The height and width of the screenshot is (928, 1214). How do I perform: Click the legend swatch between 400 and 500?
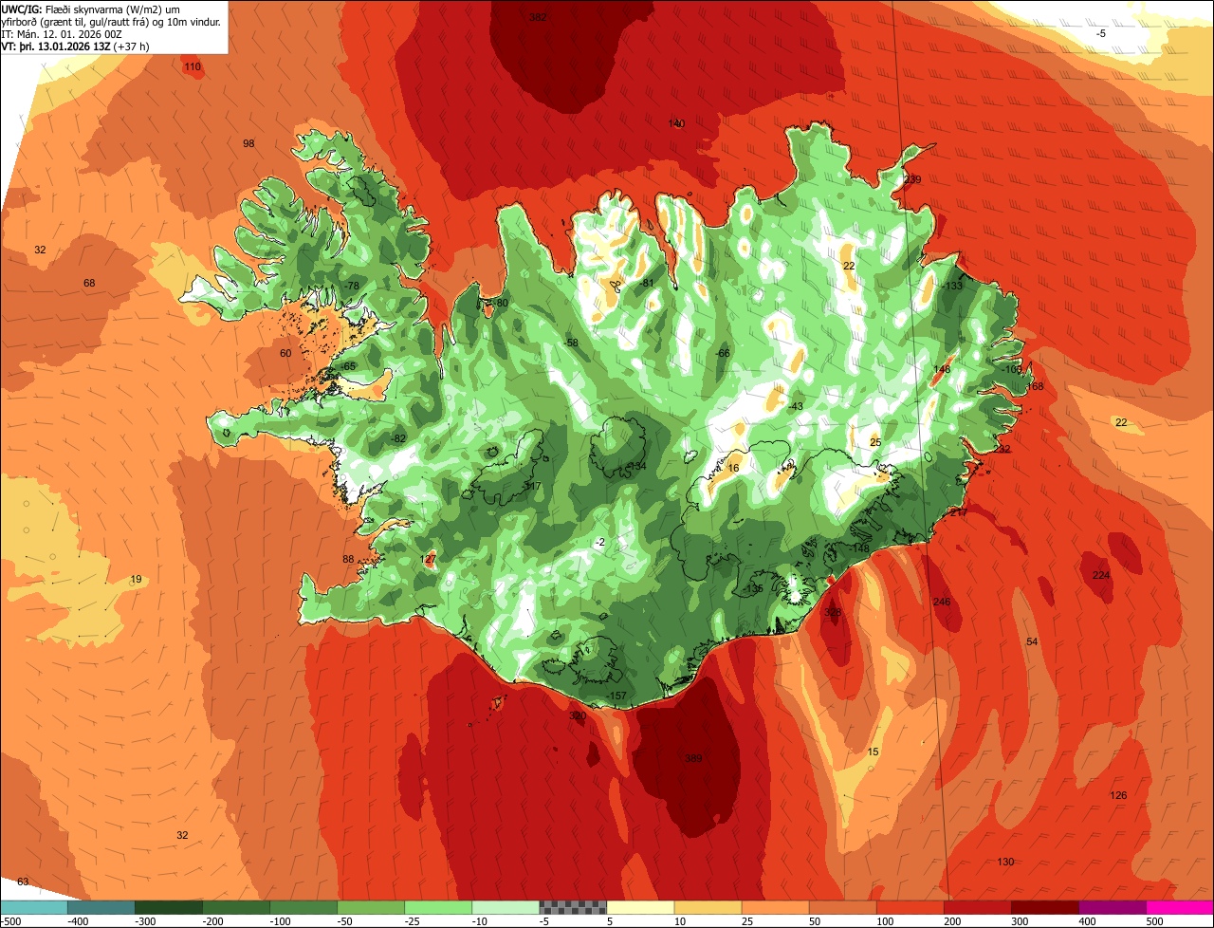click(1112, 907)
